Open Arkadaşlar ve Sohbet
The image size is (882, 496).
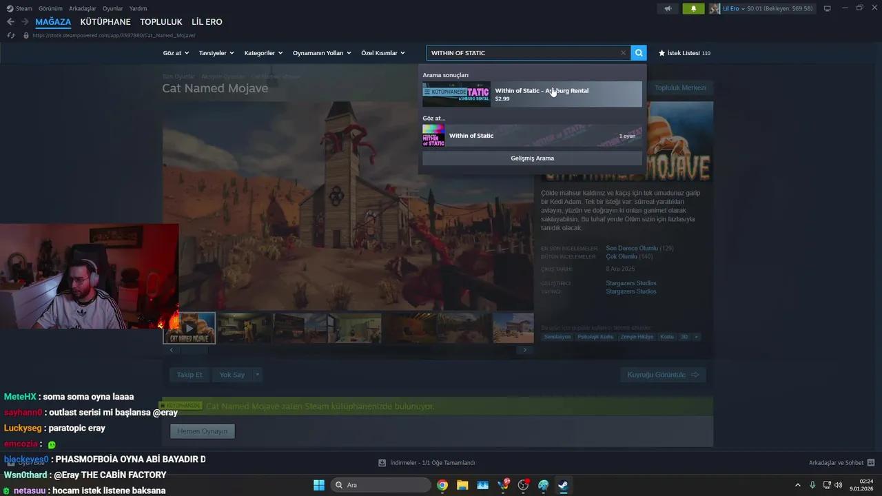coord(841,463)
